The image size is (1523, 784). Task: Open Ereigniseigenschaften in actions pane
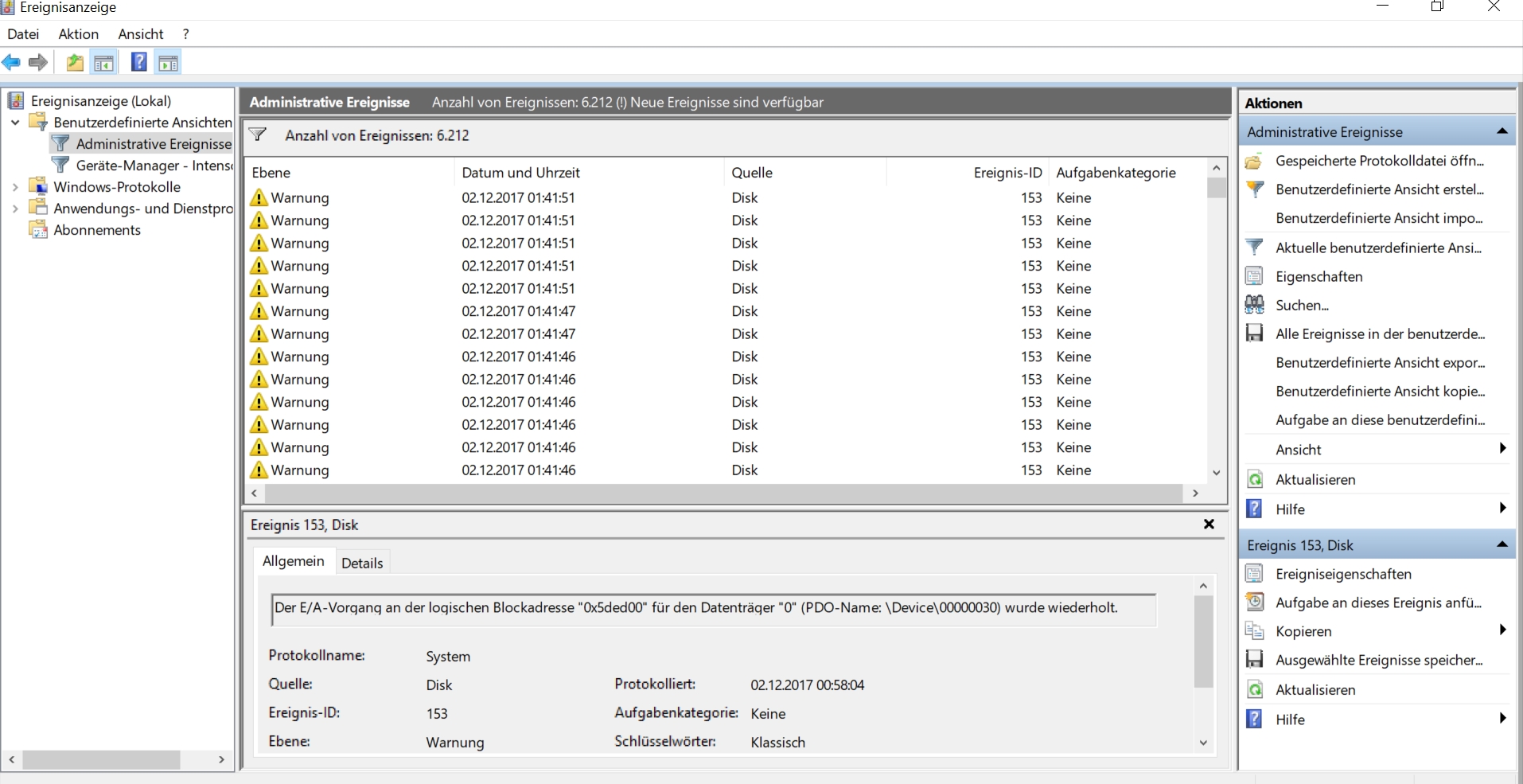[x=1342, y=574]
